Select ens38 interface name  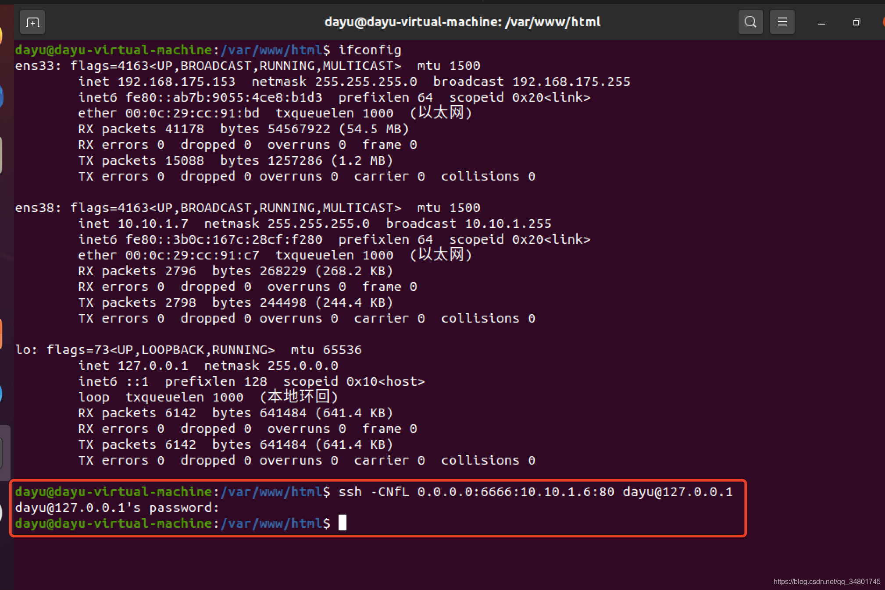click(x=34, y=208)
